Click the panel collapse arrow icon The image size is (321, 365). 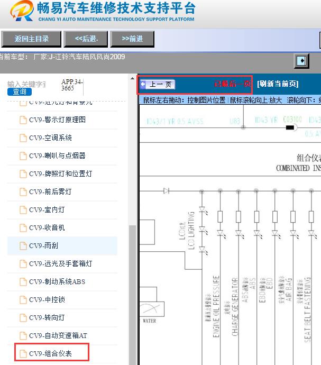click(x=301, y=61)
